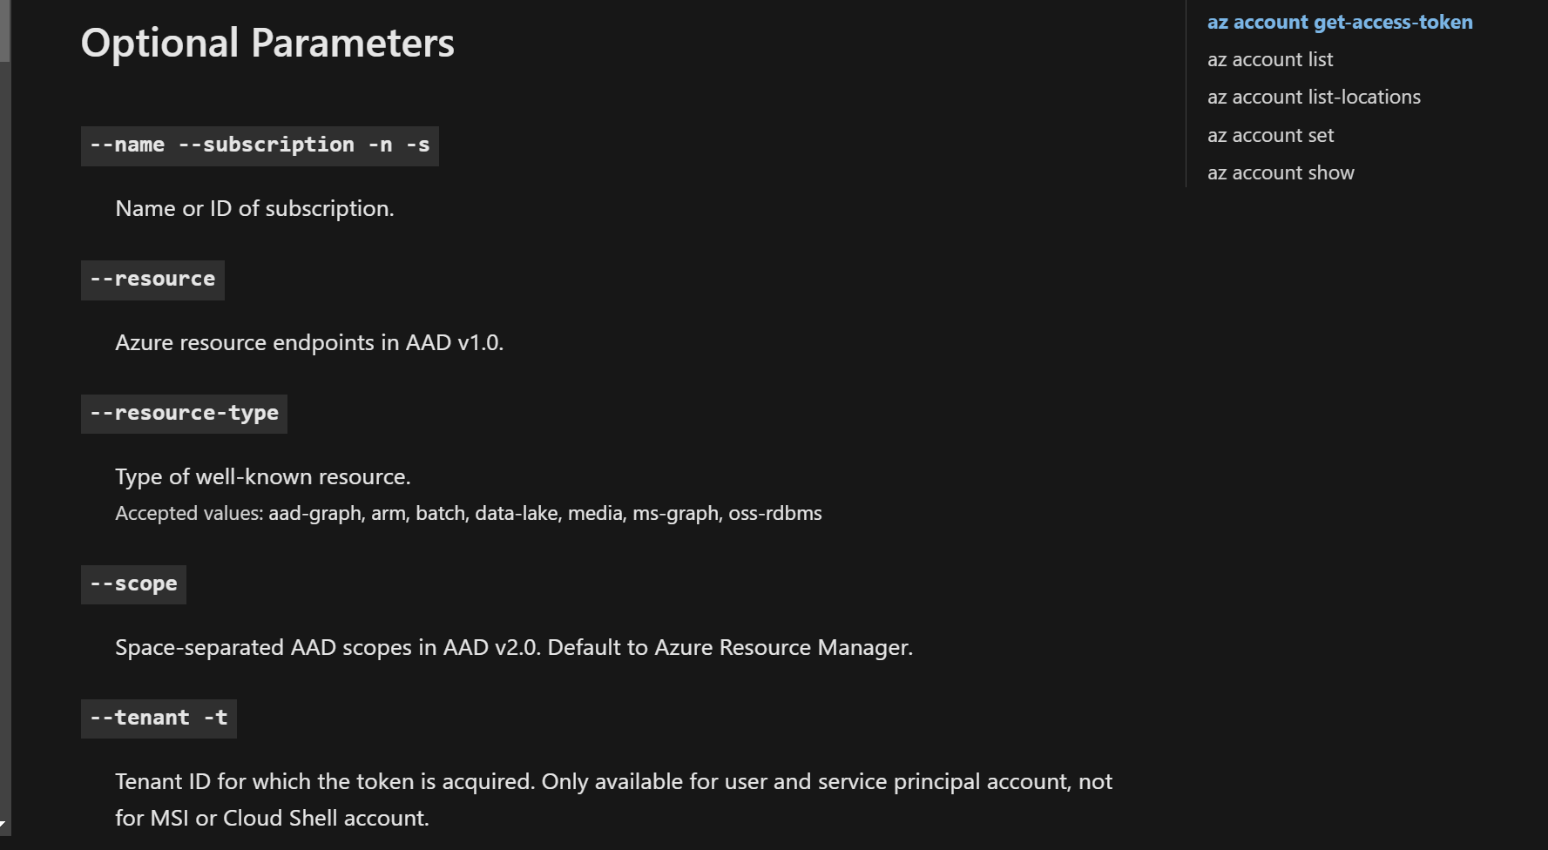Click the scroll down arrow at bottom-left
This screenshot has height=850, width=1548.
pos(4,824)
